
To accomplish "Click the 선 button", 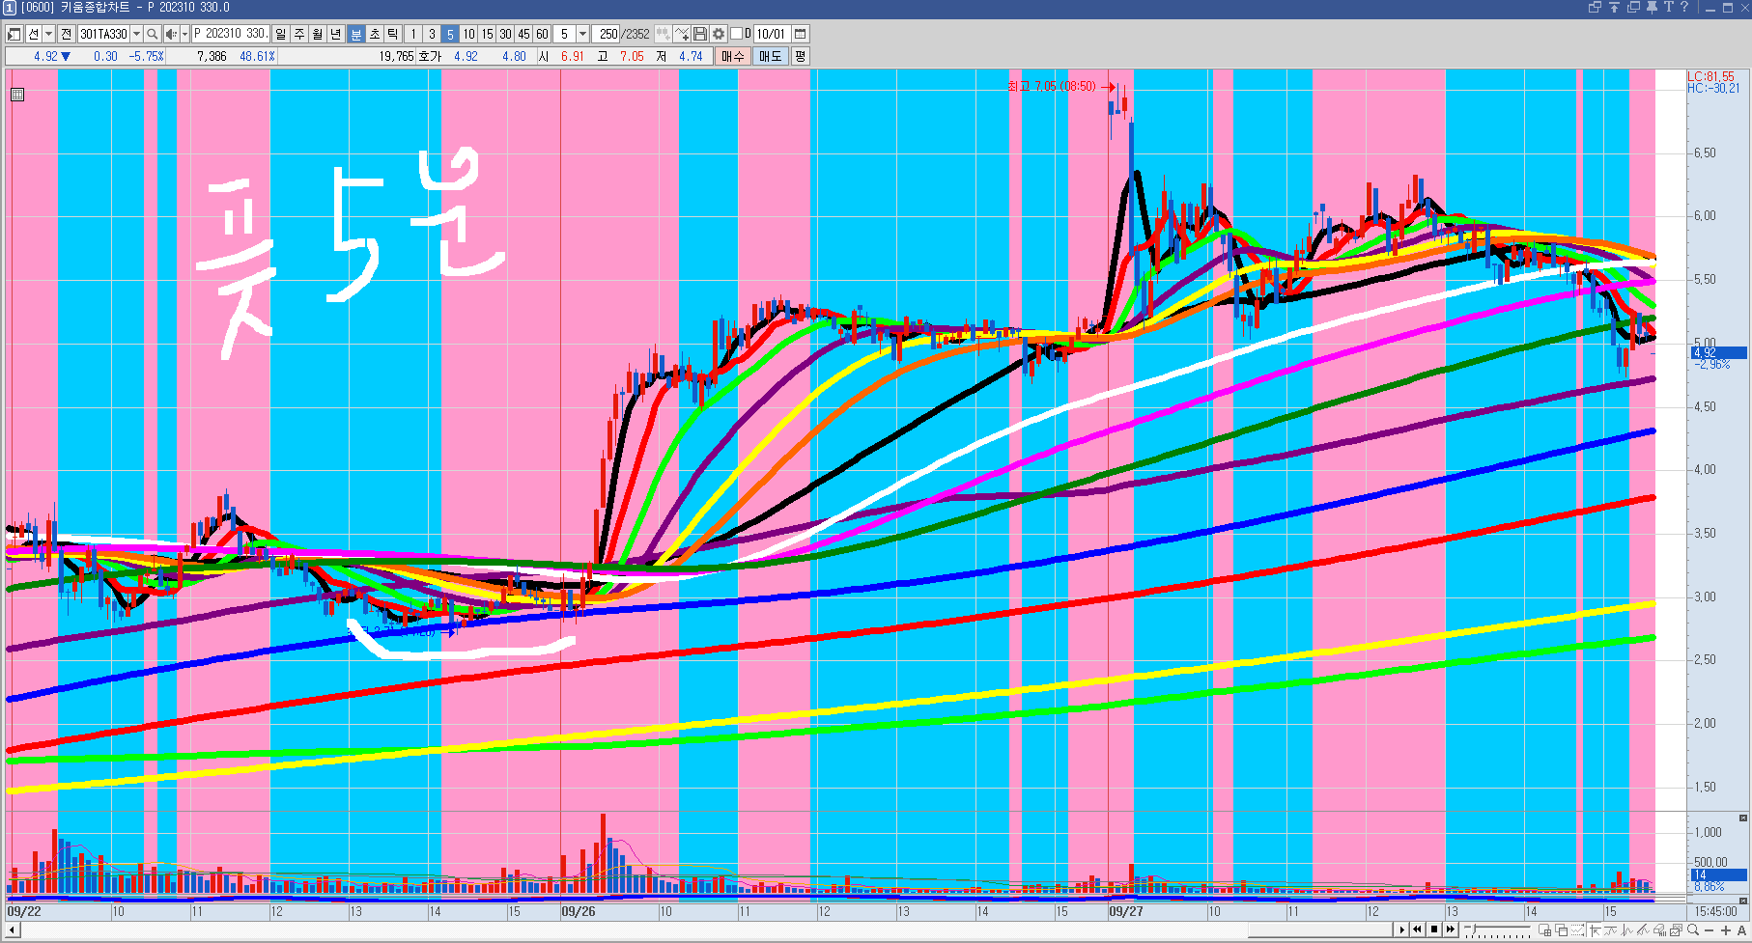I will pos(33,34).
